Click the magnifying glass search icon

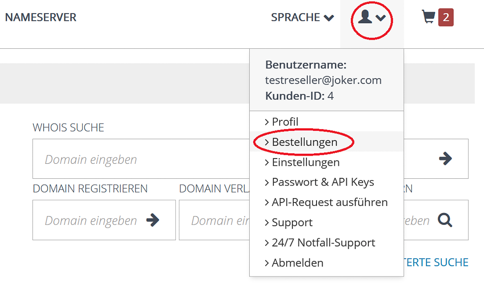click(445, 220)
